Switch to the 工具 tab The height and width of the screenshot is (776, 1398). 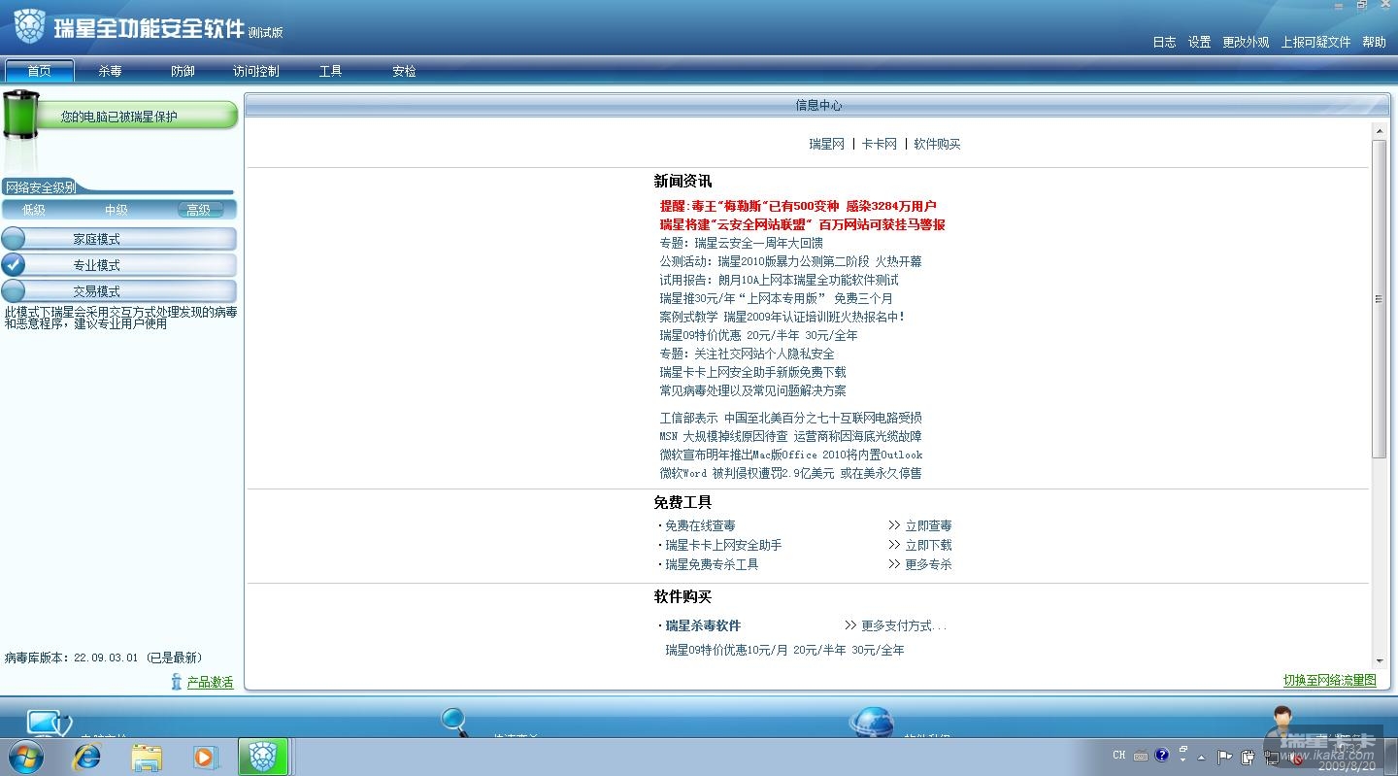coord(331,71)
